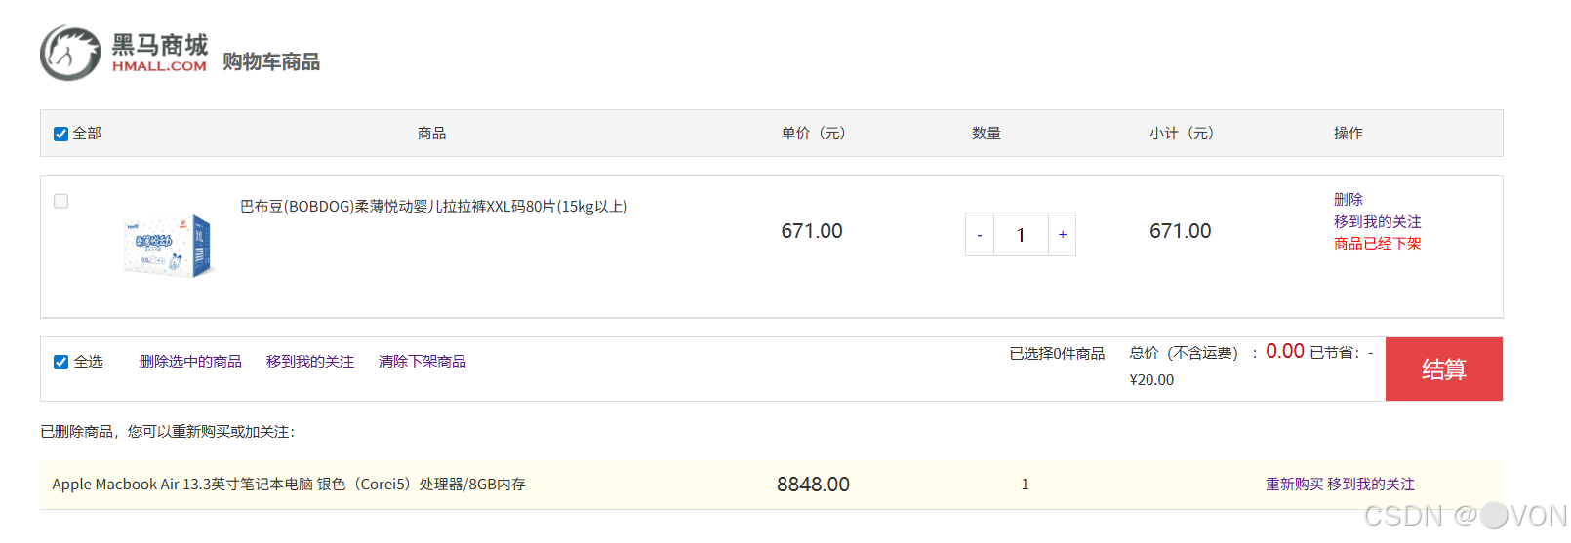Click the Apple Macbook Air product name

click(x=289, y=485)
